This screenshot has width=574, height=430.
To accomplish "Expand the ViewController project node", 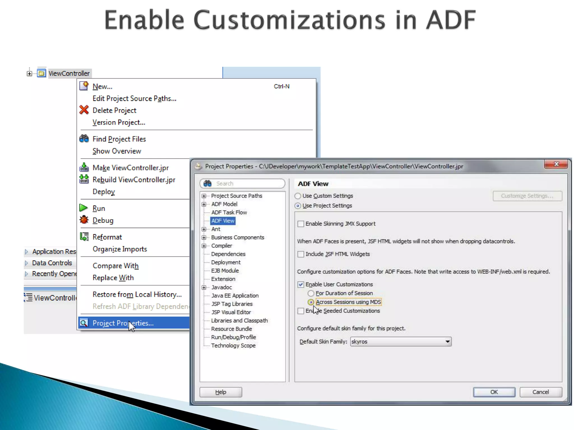I will pyautogui.click(x=29, y=74).
